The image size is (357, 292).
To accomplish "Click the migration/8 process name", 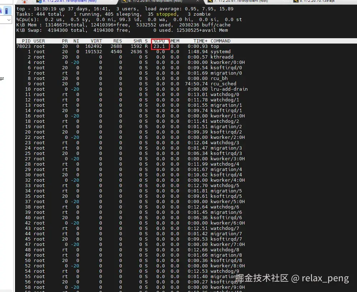I will pos(226,255).
